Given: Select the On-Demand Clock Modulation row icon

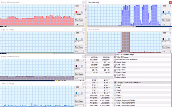Looking at the screenshot, I should point(115,60).
